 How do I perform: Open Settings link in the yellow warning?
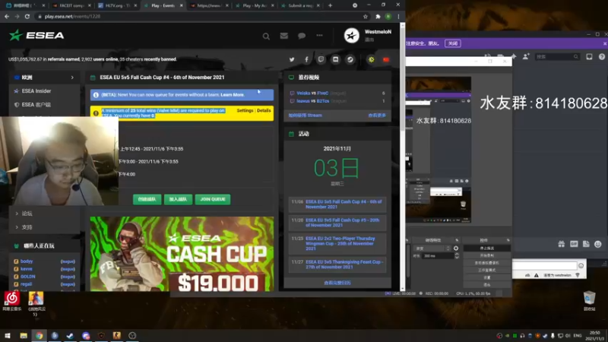245,110
